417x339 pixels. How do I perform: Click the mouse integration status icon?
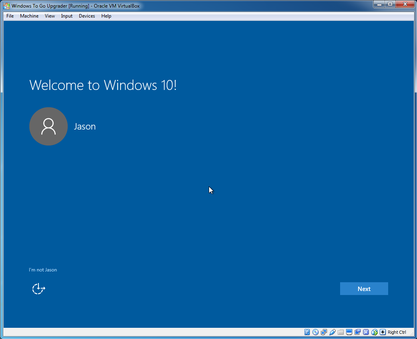click(x=375, y=332)
